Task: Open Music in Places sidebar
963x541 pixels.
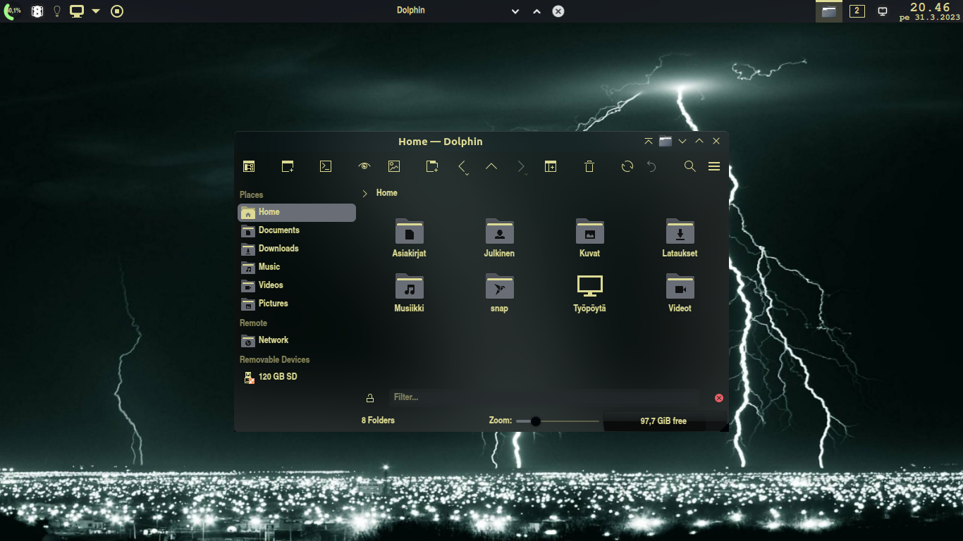Action: 297,267
